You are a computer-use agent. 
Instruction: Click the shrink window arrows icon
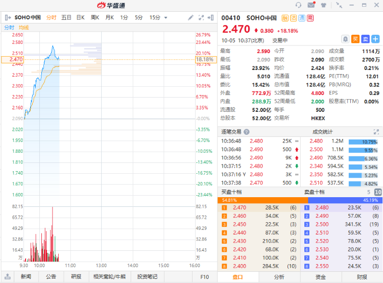339,5
